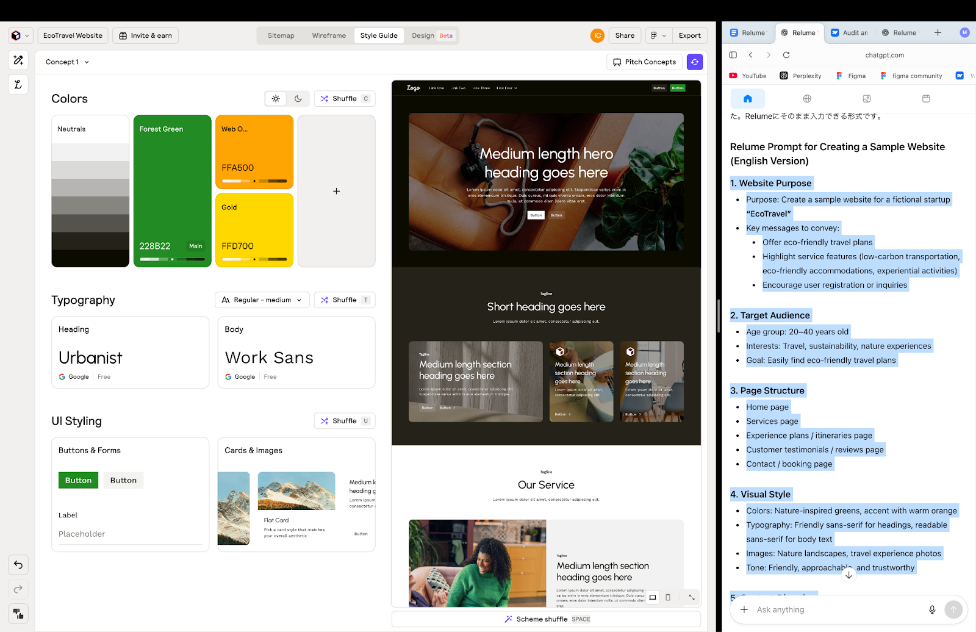Go back in the browser window
The height and width of the screenshot is (632, 976).
(751, 55)
